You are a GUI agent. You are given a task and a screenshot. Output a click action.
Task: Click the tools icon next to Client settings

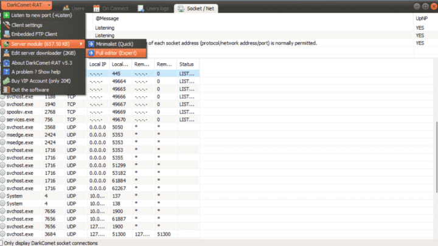click(7, 25)
